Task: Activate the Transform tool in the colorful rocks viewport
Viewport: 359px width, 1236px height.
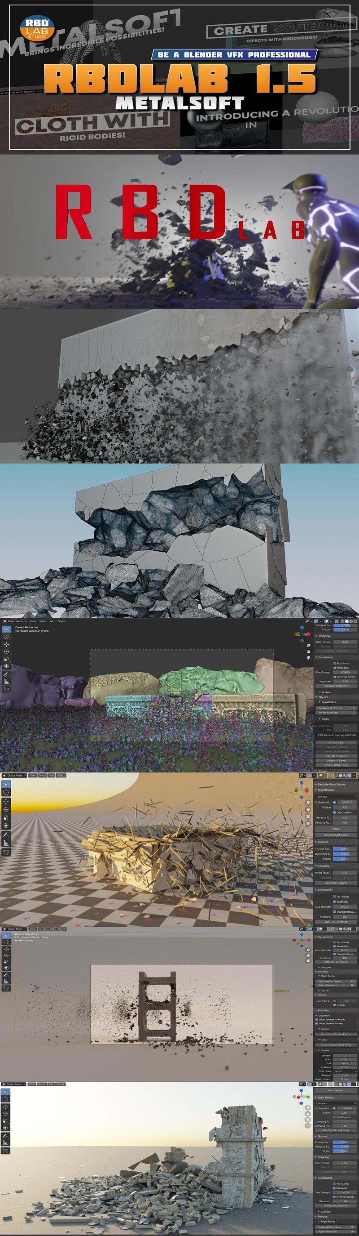Action: [x=7, y=666]
